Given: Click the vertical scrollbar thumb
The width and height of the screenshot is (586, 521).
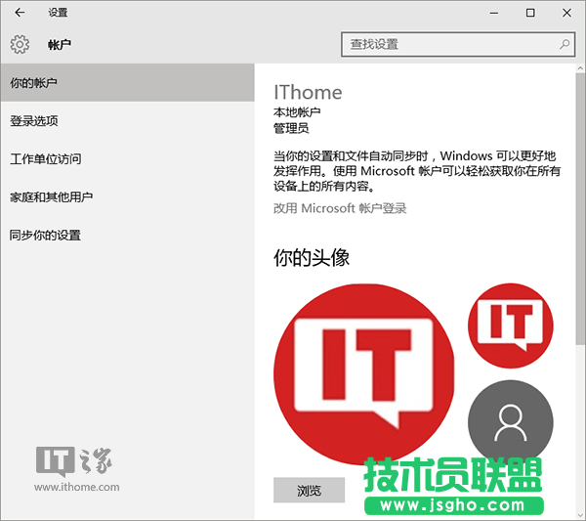Looking at the screenshot, I should (x=580, y=209).
